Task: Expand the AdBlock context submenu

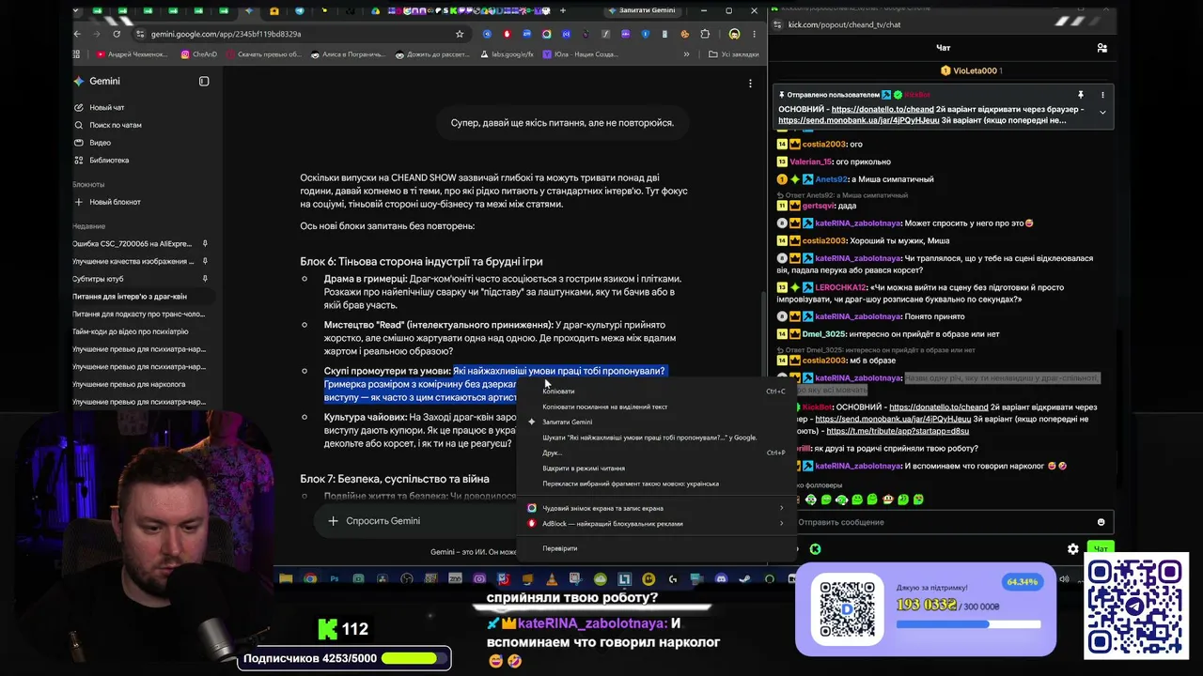Action: pos(656,524)
